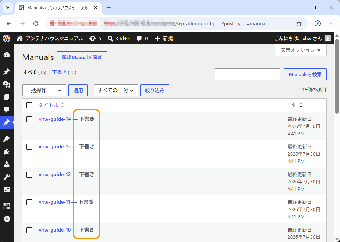The image size is (340, 242).
Task: Sort by 日付 column arrows
Action: click(x=301, y=105)
